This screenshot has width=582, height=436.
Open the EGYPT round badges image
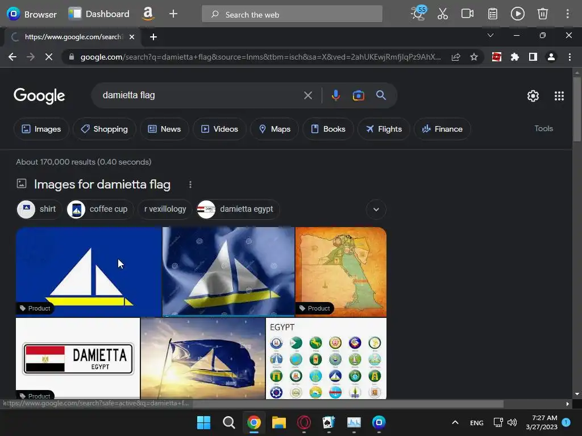[x=326, y=358]
